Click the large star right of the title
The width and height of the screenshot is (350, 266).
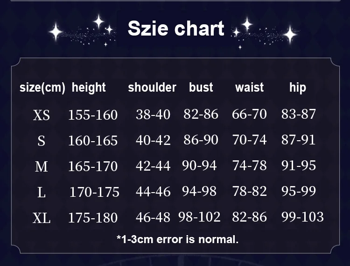tap(290, 34)
